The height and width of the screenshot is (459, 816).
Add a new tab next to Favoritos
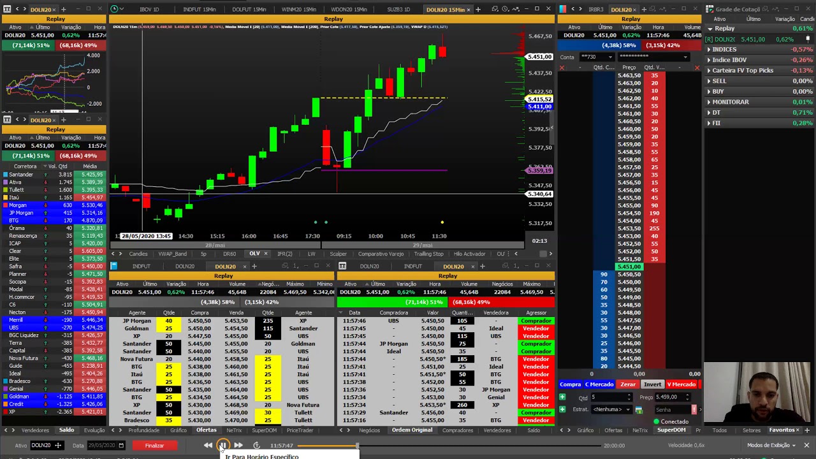click(808, 430)
